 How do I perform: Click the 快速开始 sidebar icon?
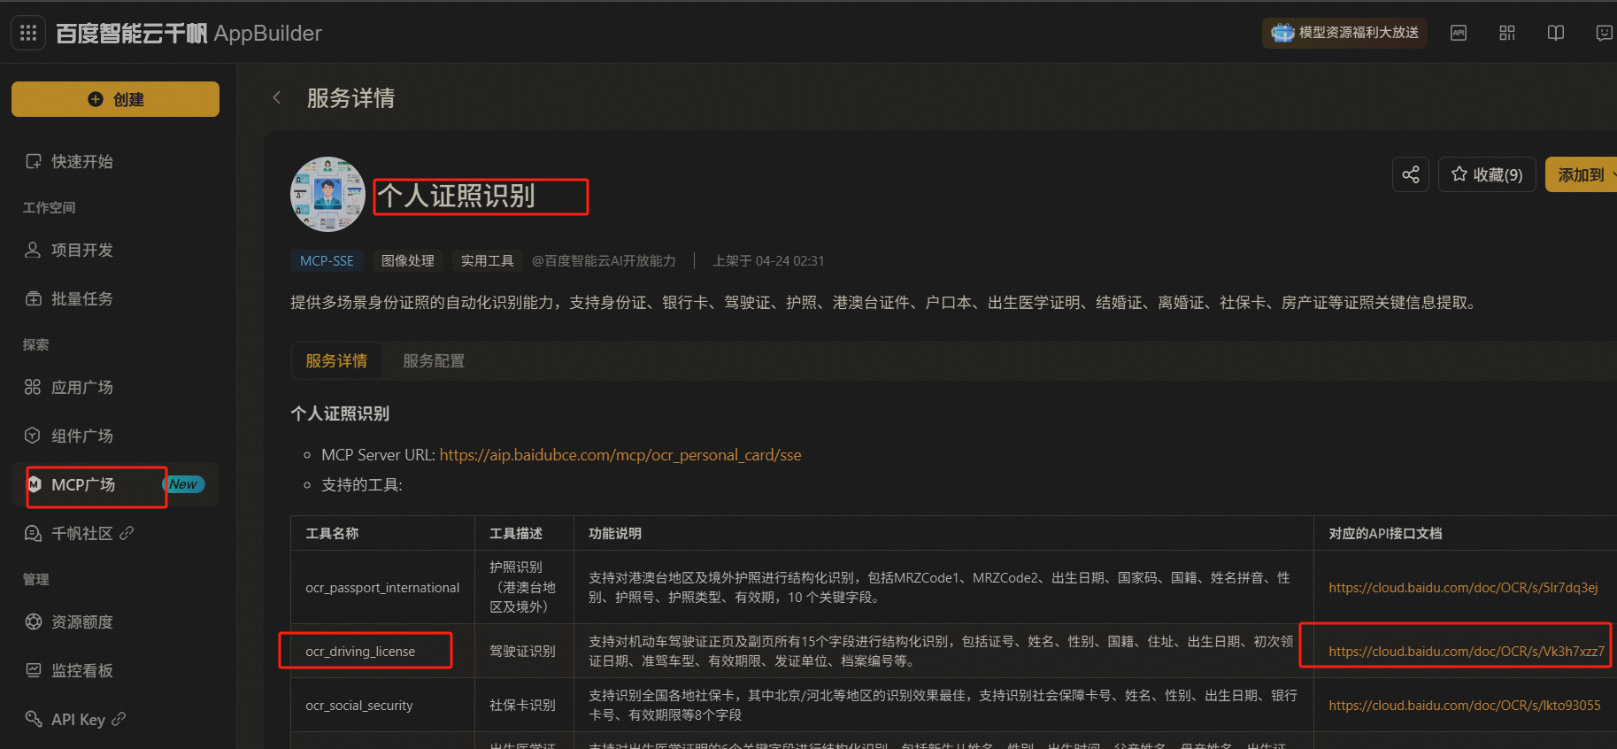(x=34, y=161)
